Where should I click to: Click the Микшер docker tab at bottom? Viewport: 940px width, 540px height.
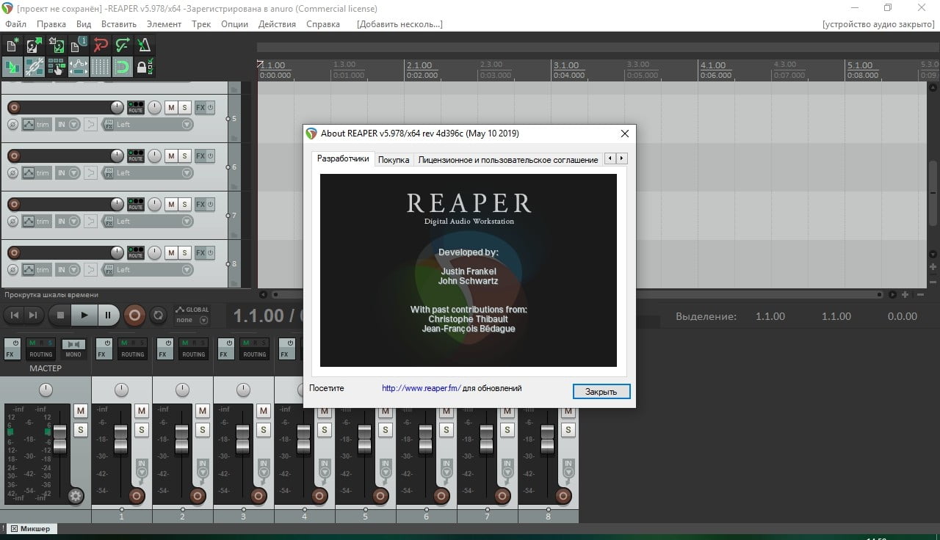[30, 528]
